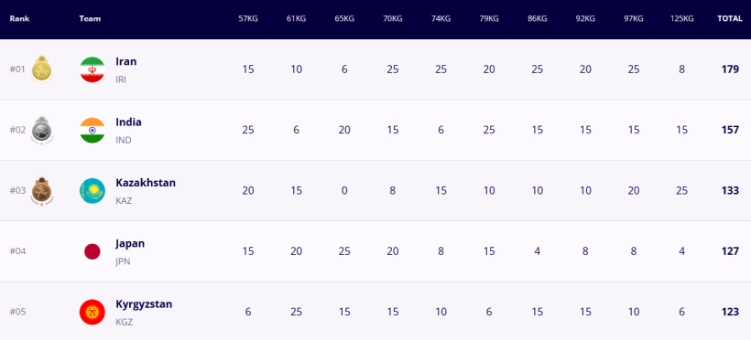Open the Iran team name link

click(x=126, y=61)
